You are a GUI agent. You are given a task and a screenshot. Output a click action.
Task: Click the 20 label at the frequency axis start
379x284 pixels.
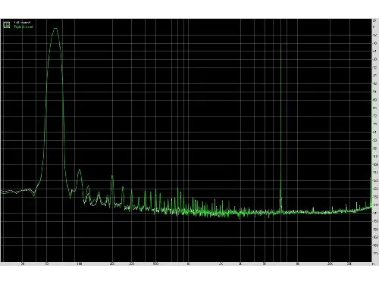coord(23,264)
